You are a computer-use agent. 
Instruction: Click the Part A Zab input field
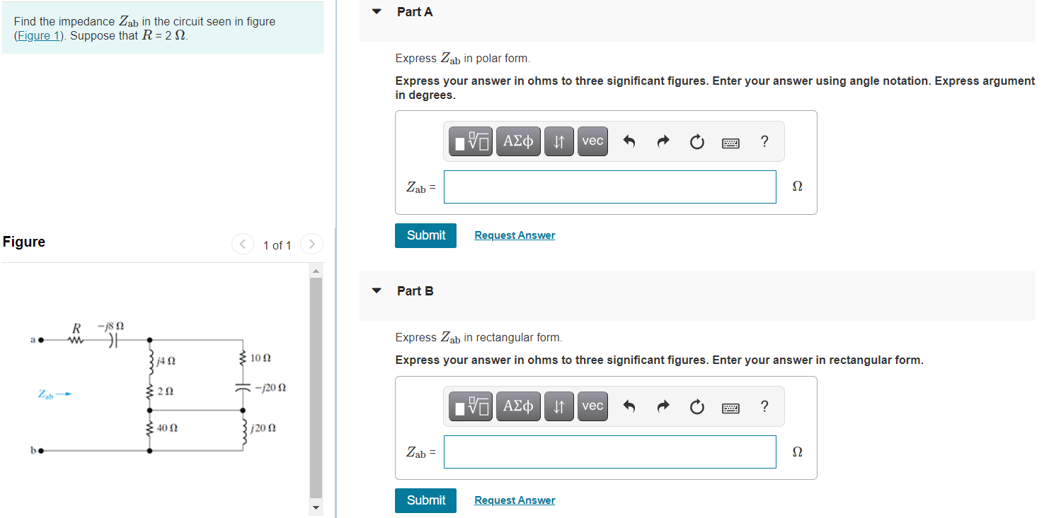click(610, 187)
